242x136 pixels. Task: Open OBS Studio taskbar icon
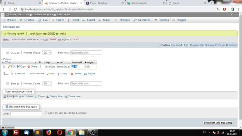pyautogui.click(x=93, y=133)
